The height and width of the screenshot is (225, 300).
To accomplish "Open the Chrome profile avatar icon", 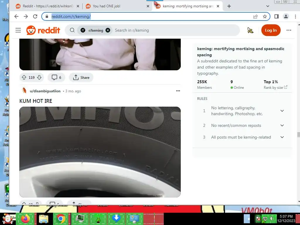I will tap(286, 16).
